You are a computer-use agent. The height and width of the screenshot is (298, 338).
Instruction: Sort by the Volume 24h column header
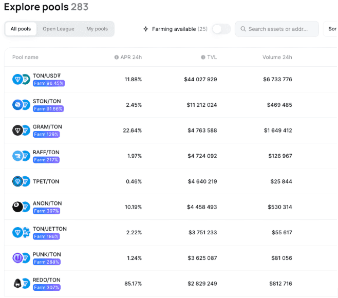277,57
